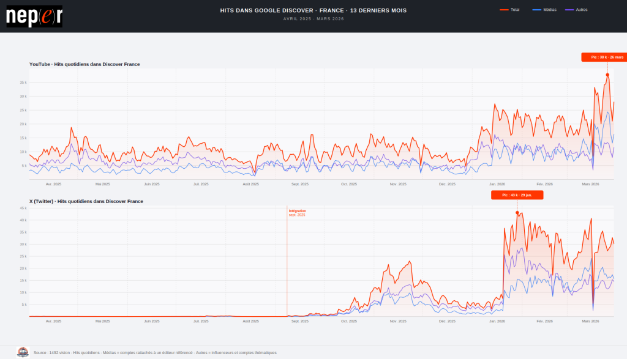Select the YouTube chart title

coord(84,64)
